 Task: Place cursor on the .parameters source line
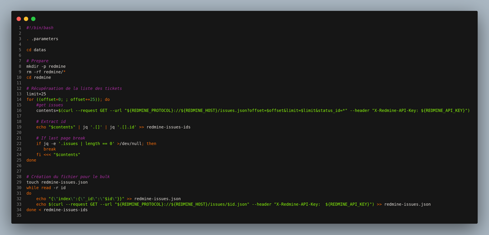(x=42, y=39)
